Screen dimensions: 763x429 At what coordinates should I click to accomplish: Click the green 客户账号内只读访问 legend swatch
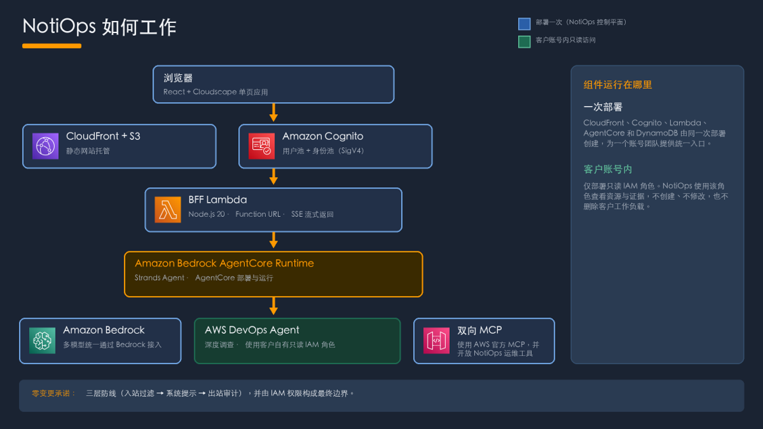(524, 42)
